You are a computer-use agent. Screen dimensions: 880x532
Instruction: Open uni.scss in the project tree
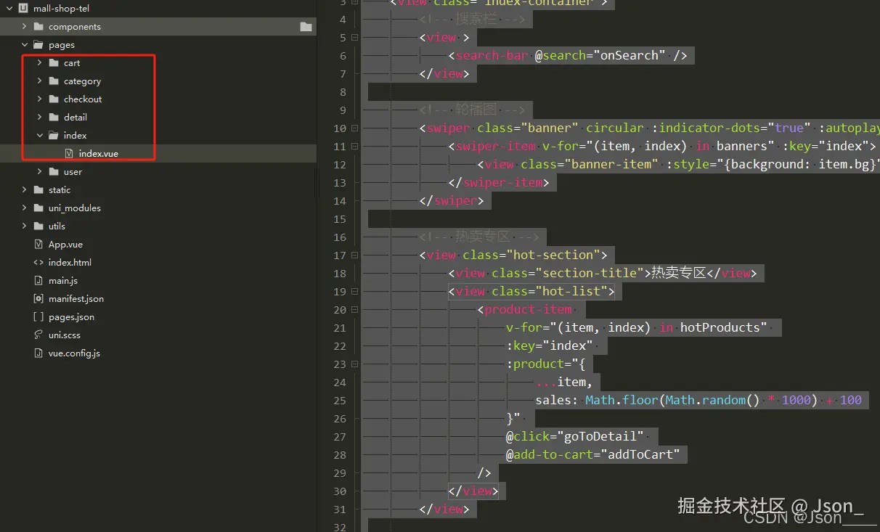pyautogui.click(x=65, y=335)
